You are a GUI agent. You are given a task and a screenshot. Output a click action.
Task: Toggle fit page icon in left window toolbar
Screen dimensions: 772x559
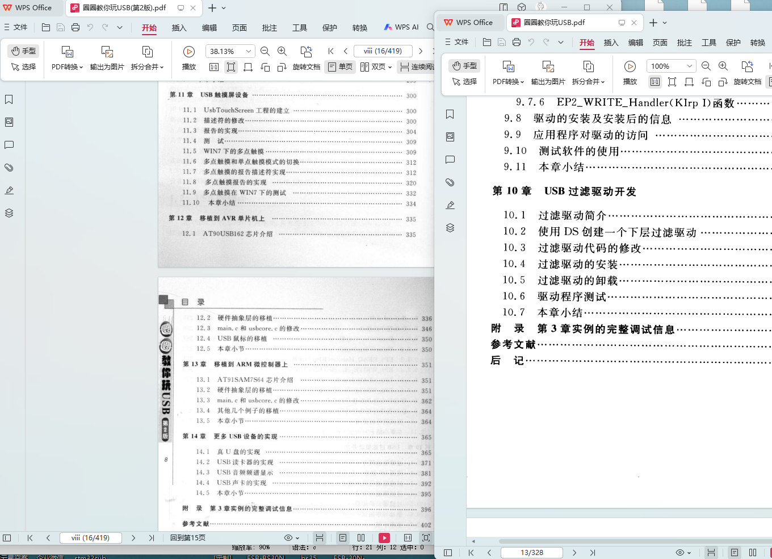pyautogui.click(x=231, y=67)
